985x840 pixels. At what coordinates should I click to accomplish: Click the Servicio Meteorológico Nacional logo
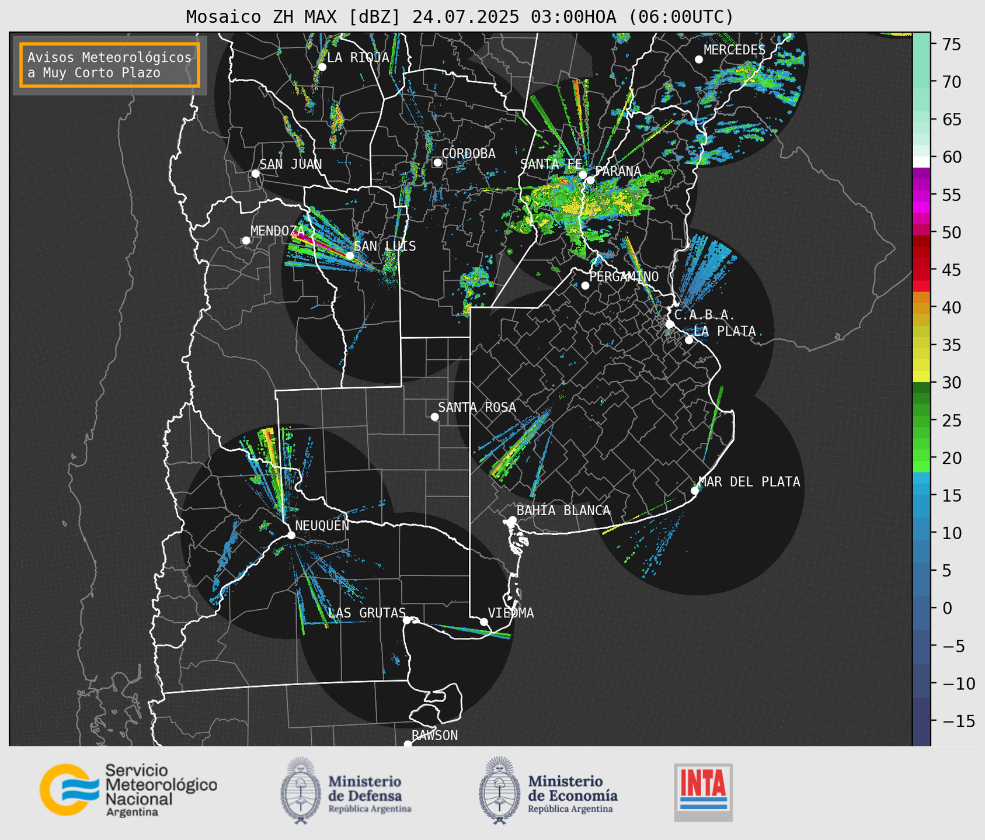click(x=128, y=790)
